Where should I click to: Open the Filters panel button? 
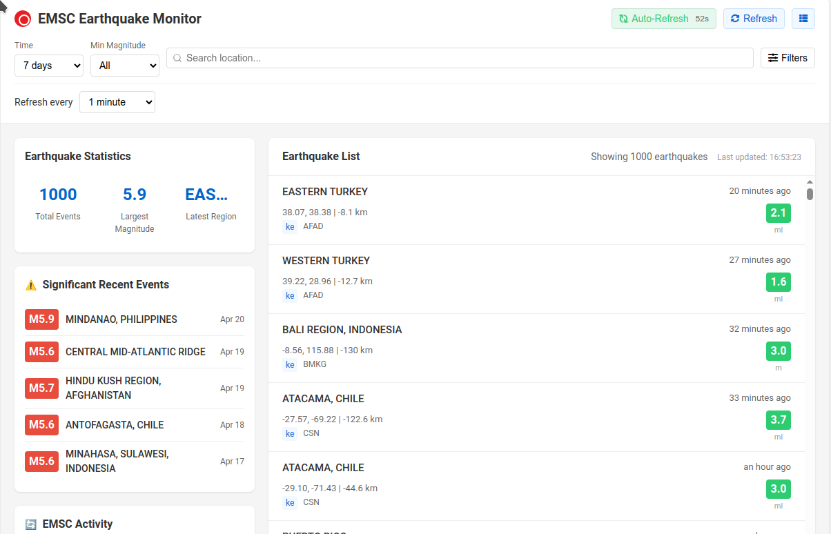pos(788,58)
